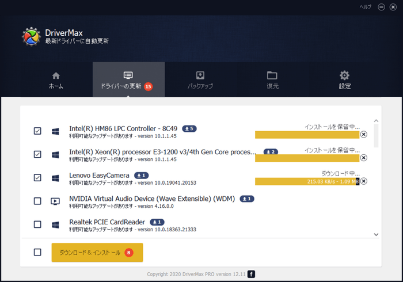Select Intel(R) HM86 LPC Controller - 8C49 name

pyautogui.click(x=123, y=129)
